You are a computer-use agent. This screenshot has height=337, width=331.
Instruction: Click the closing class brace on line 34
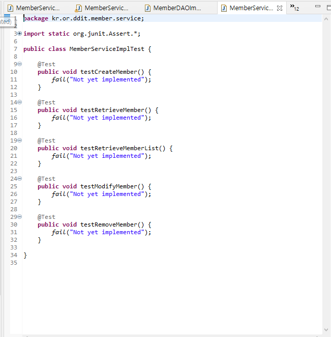click(25, 256)
